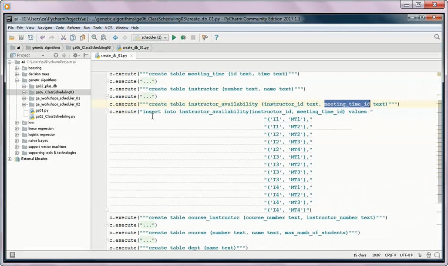Click the Synchronize refresh icon

[30, 37]
